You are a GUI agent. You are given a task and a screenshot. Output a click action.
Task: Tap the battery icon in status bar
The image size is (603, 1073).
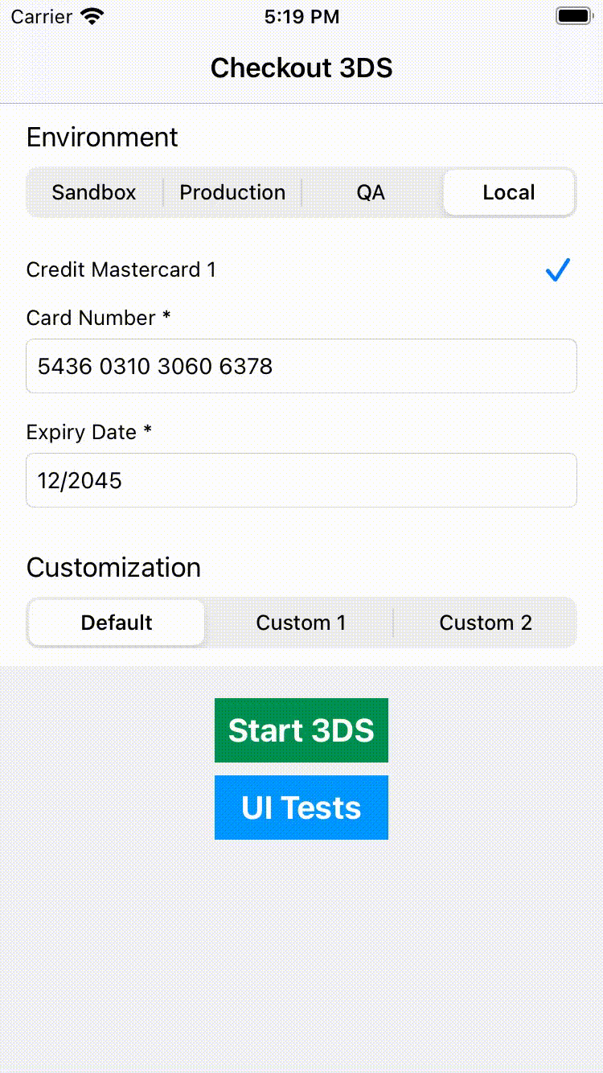574,16
